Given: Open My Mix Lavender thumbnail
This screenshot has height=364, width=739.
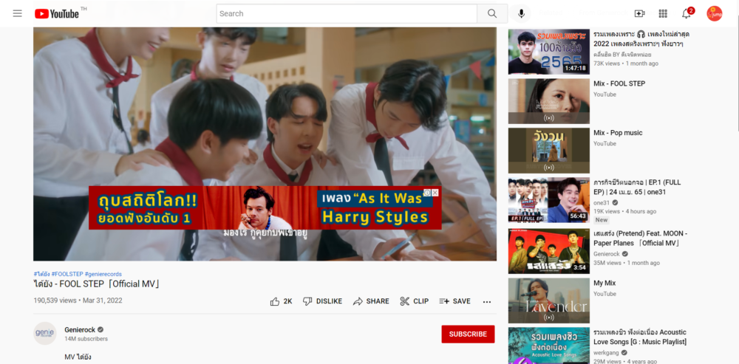Looking at the screenshot, I should pos(548,301).
